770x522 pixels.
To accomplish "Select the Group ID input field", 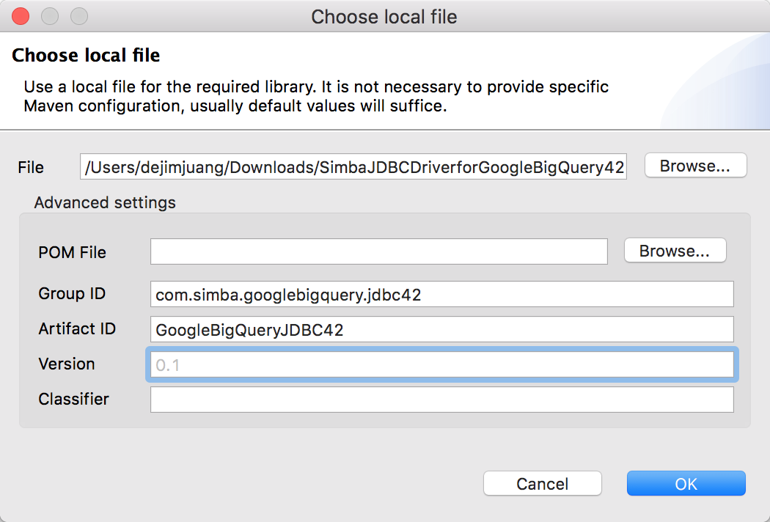I will 441,294.
